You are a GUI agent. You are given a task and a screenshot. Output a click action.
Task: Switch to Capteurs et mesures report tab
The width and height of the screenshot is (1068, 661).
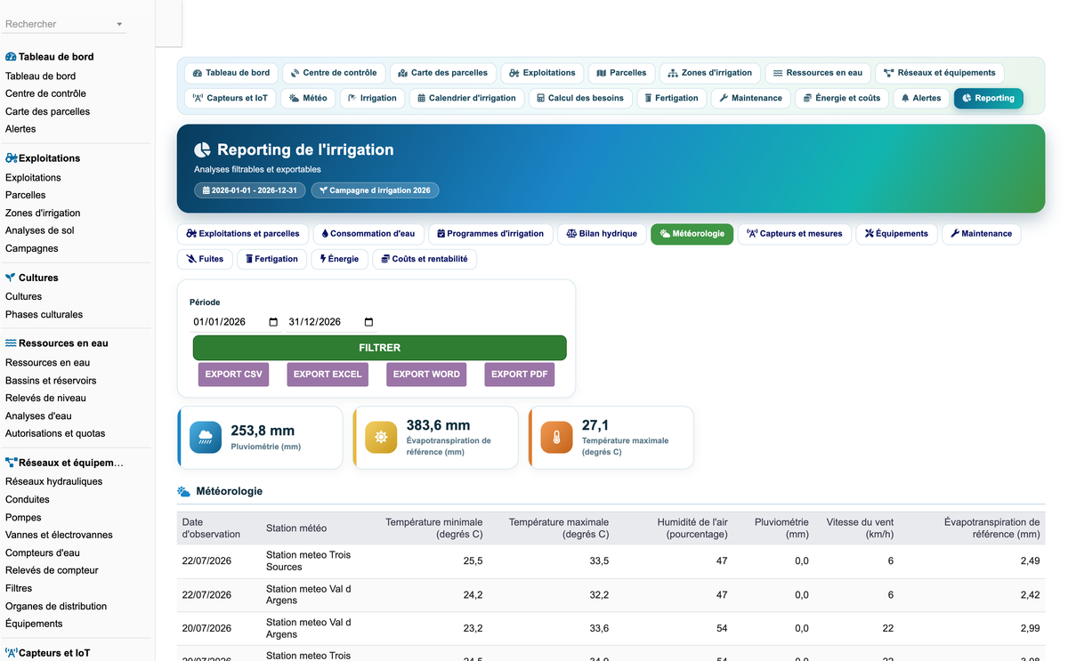click(795, 234)
